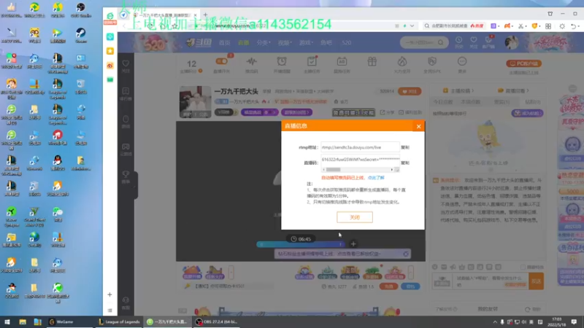Click the PC客户端 button

tap(523, 63)
